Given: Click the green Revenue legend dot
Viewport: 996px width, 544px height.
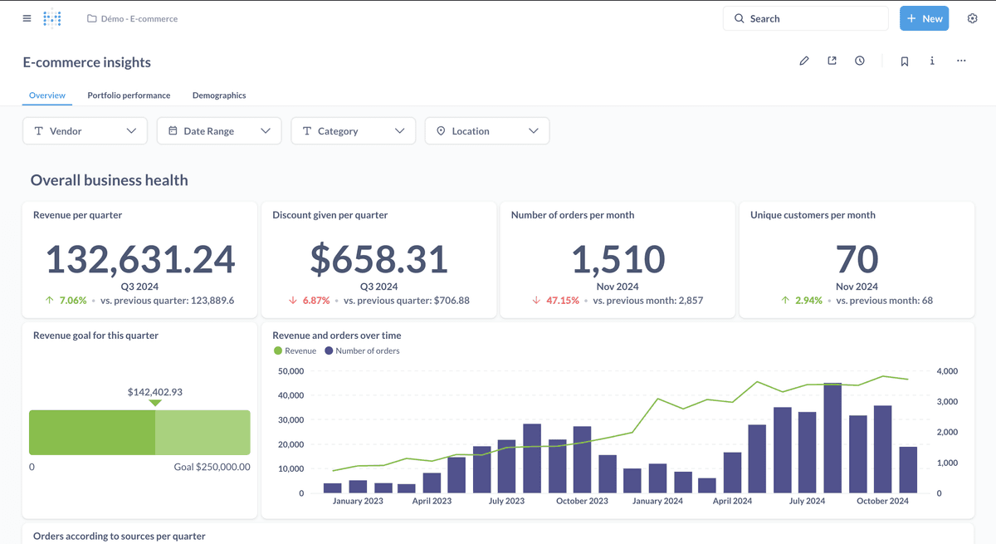Looking at the screenshot, I should tap(278, 351).
